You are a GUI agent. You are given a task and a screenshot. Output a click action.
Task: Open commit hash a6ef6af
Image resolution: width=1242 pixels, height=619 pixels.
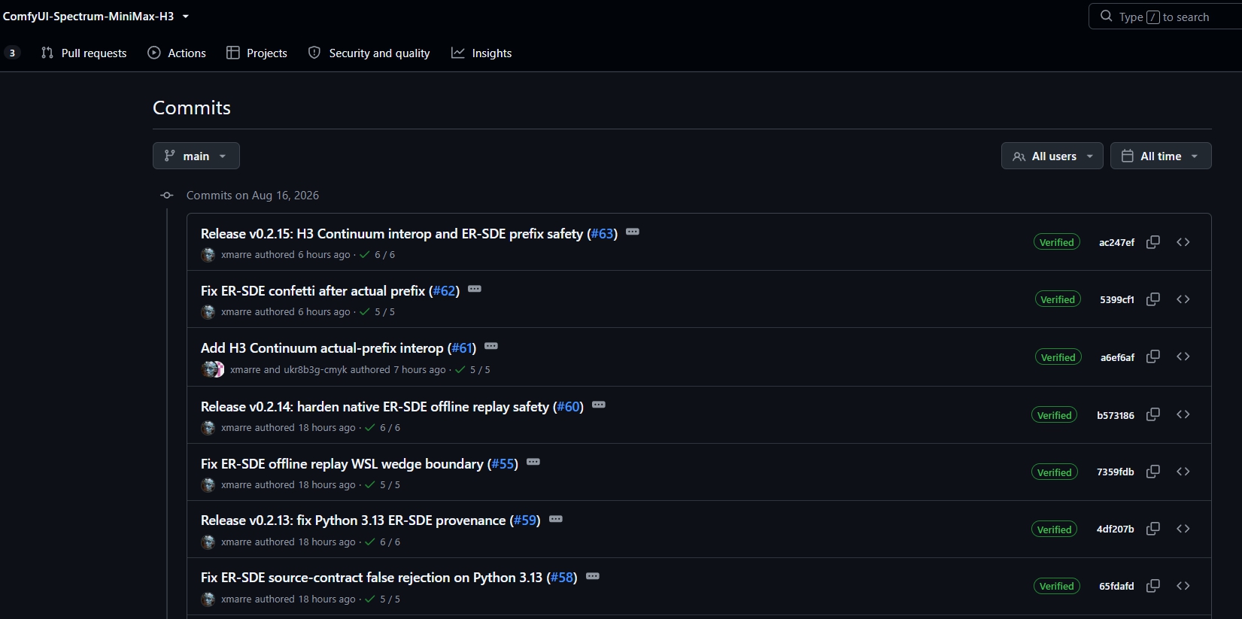click(1117, 357)
